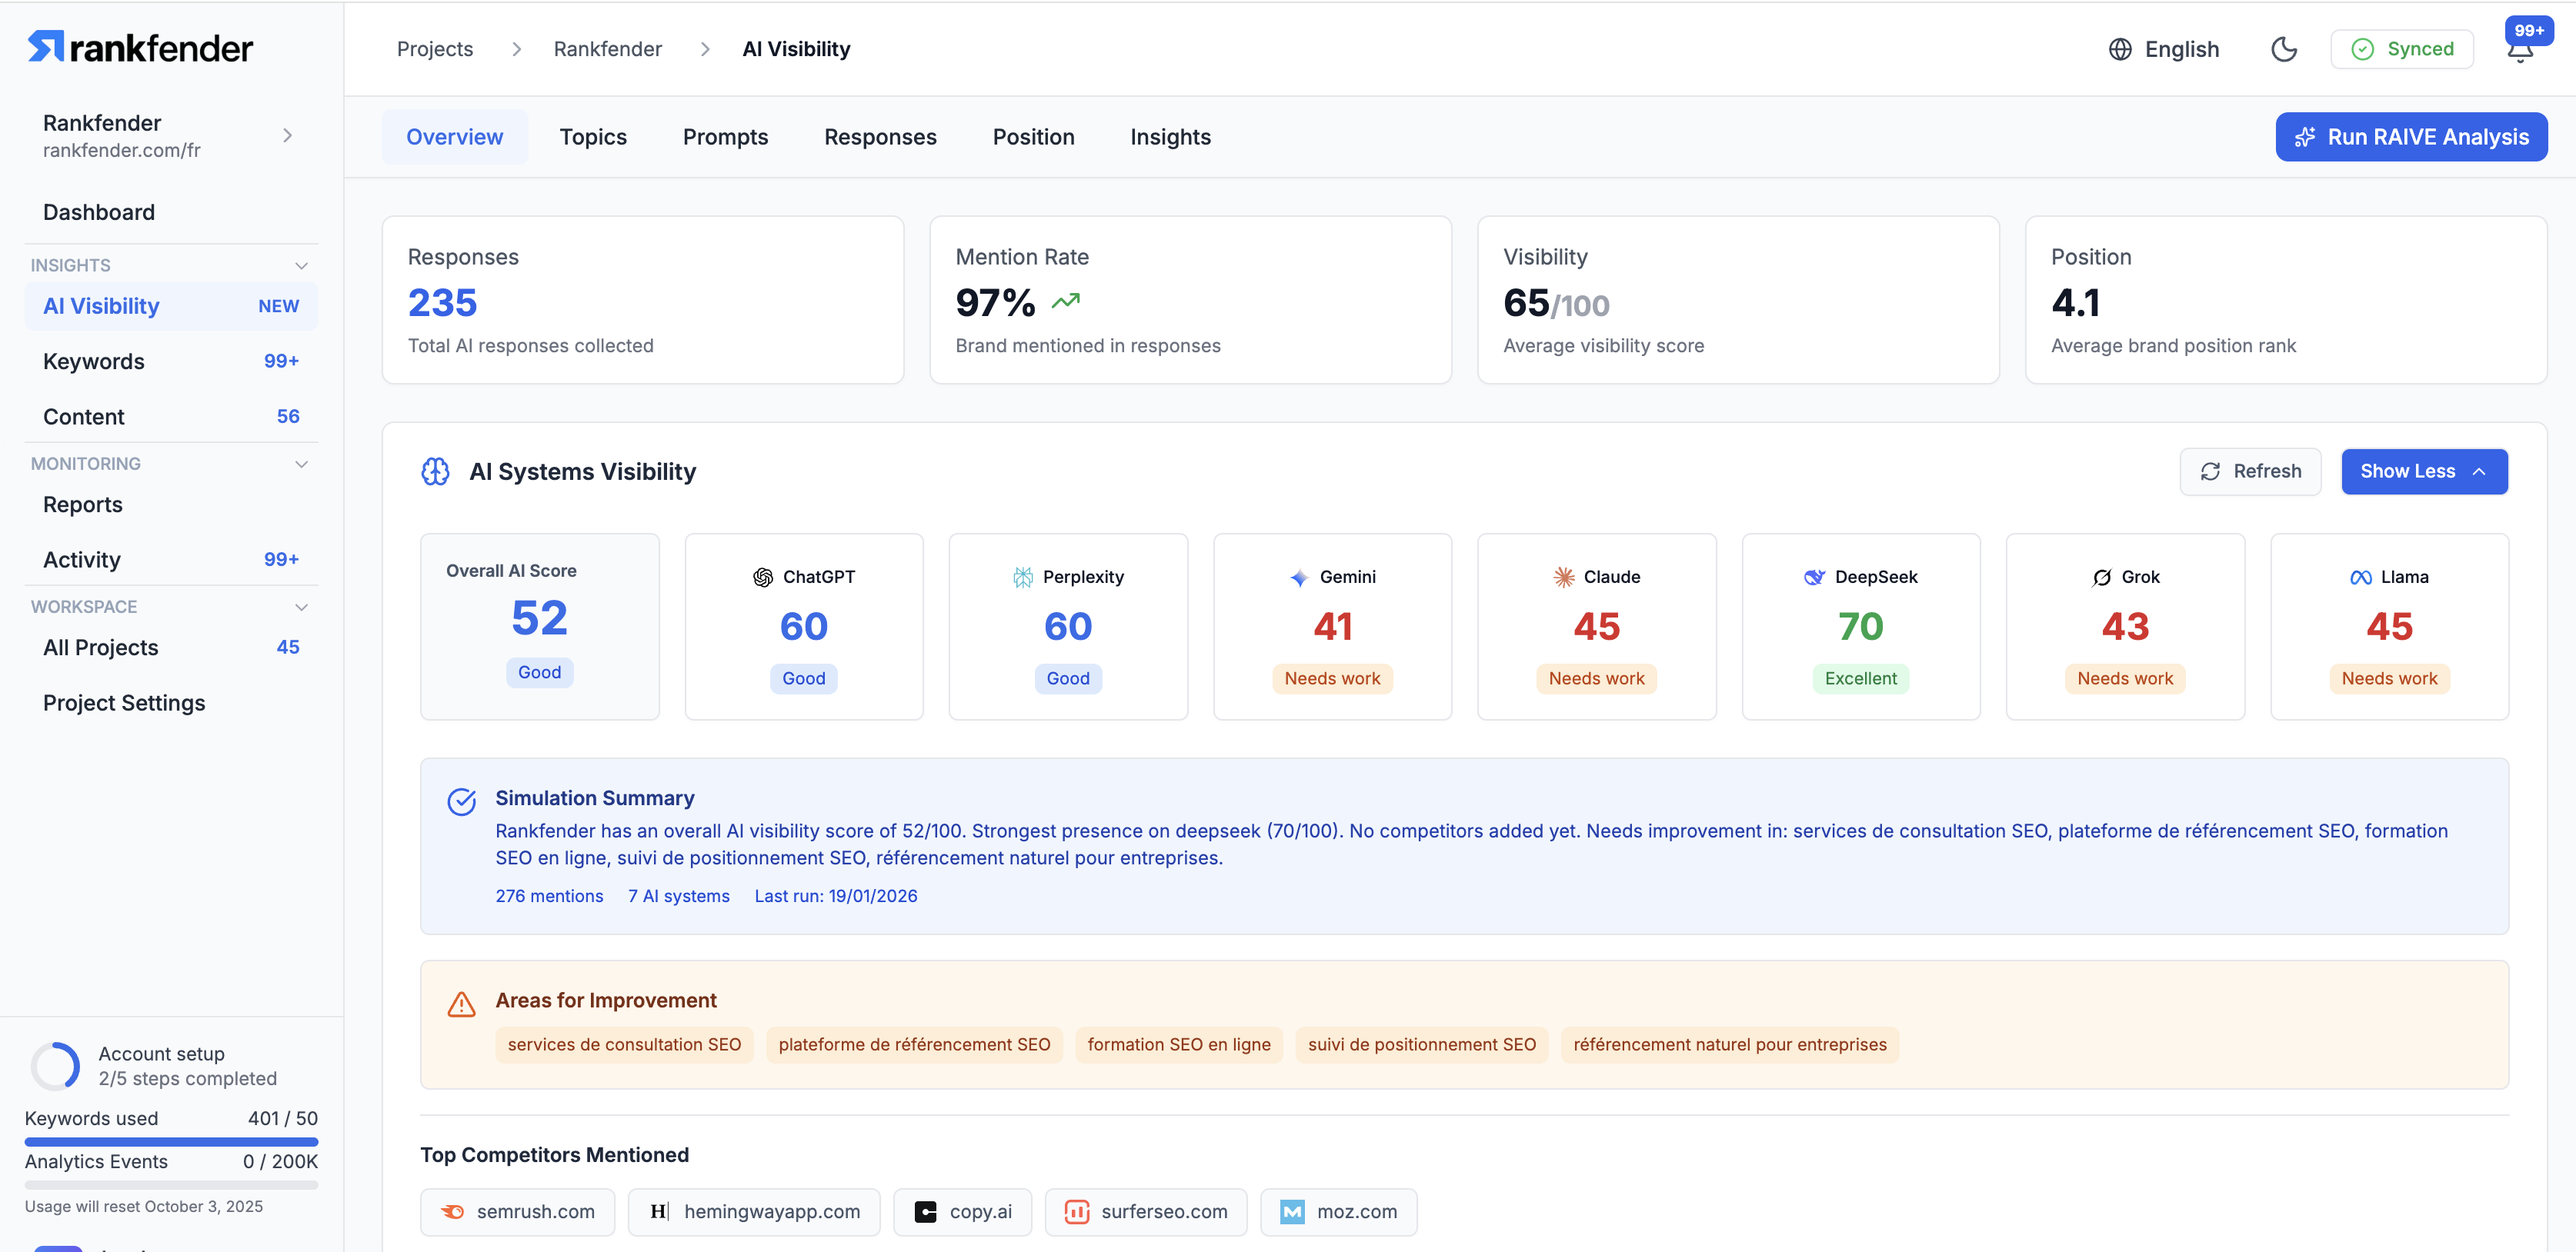This screenshot has height=1252, width=2576.
Task: Collapse the INSIGHTS sidebar section
Action: point(301,266)
